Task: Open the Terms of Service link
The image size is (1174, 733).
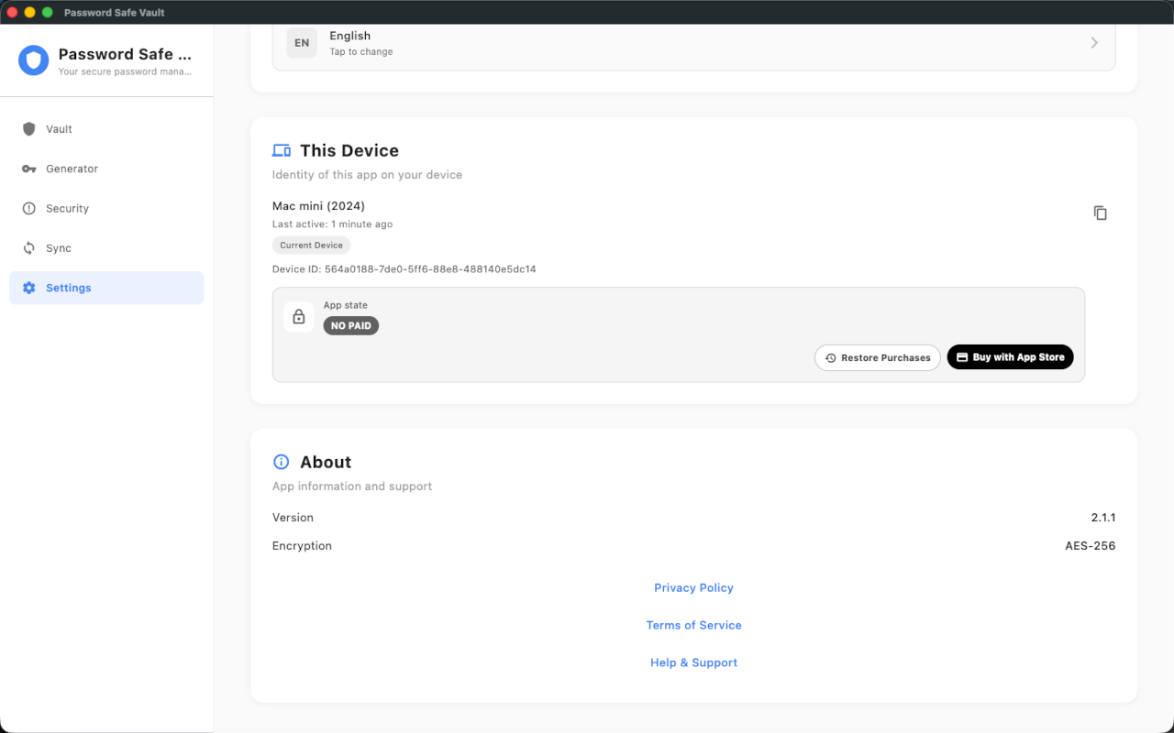Action: click(693, 626)
